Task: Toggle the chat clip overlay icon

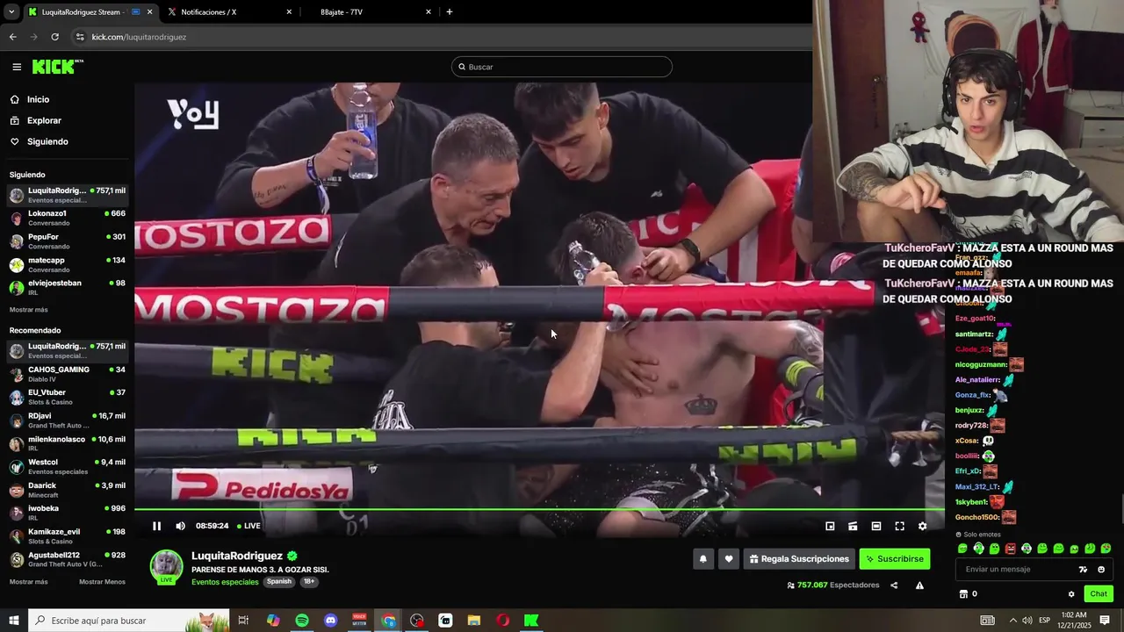Action: pyautogui.click(x=853, y=526)
